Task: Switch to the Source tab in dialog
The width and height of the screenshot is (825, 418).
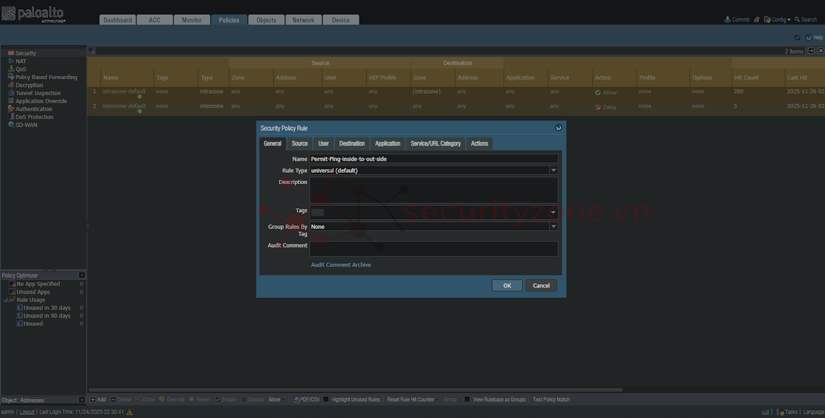Action: point(300,144)
